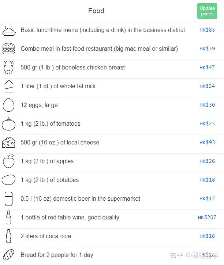Screen dimensions: 224x265
Task: Click the egg icon
Action: pyautogui.click(x=8, y=105)
